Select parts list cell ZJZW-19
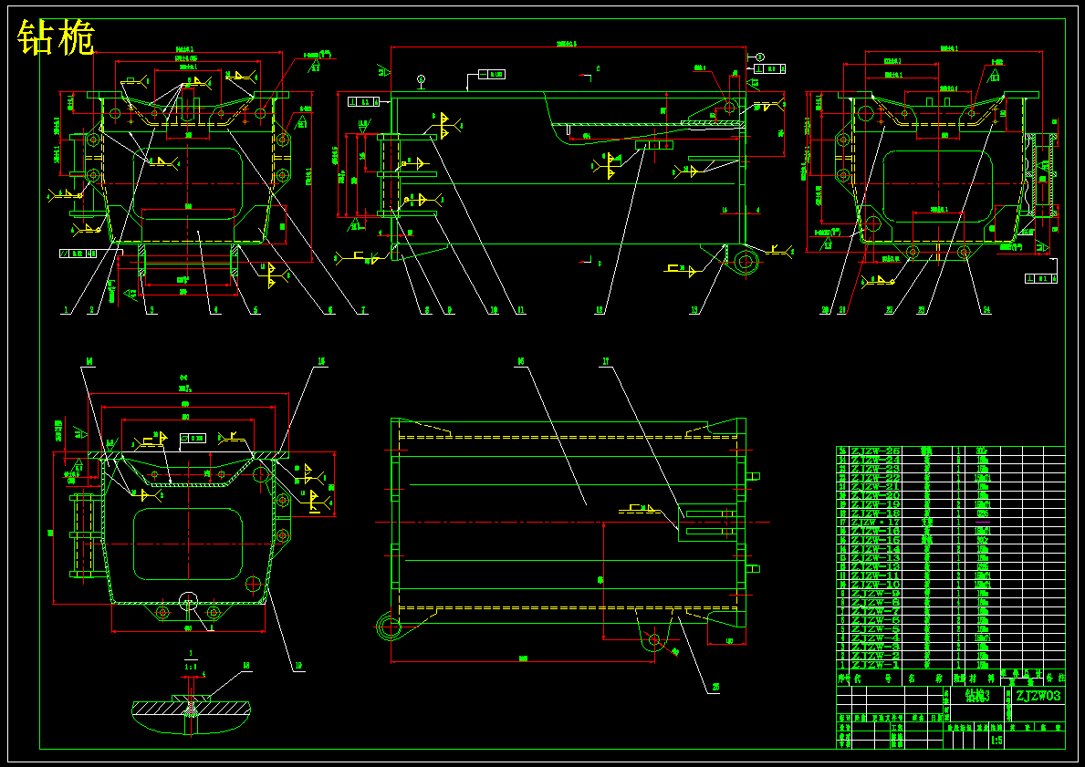This screenshot has width=1085, height=767. click(876, 504)
